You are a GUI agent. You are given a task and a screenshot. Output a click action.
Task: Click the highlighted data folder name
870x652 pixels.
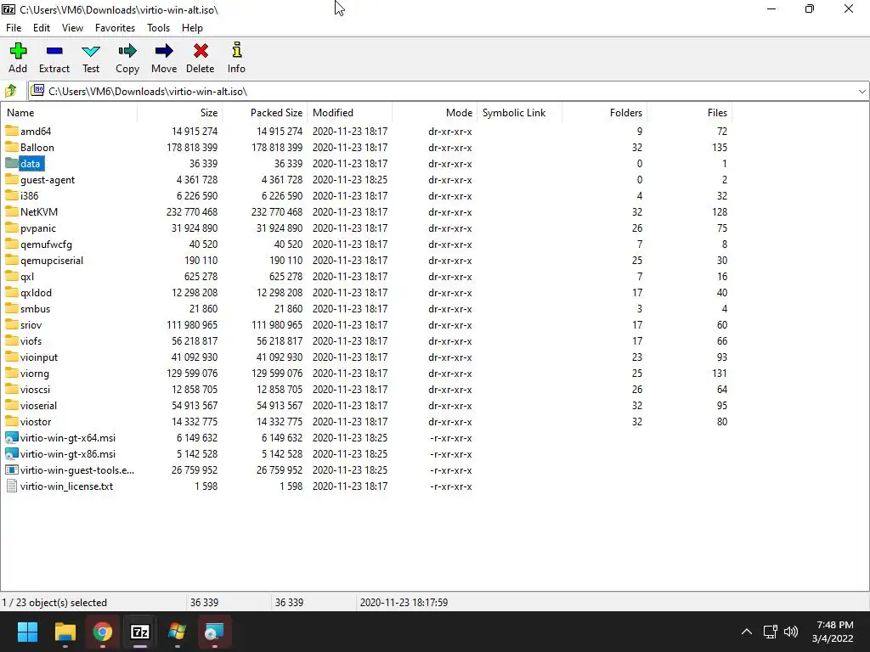click(31, 163)
